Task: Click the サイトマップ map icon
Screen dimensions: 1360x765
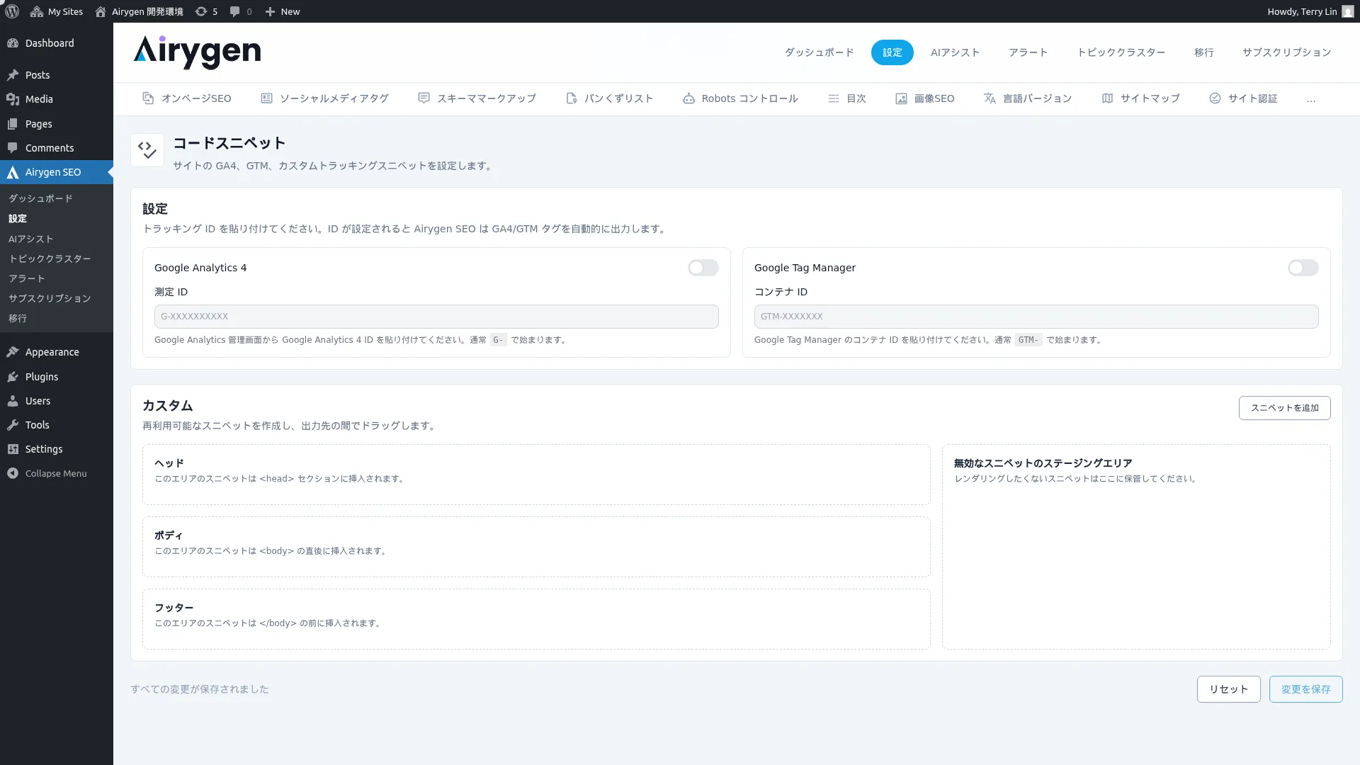Action: pyautogui.click(x=1107, y=98)
